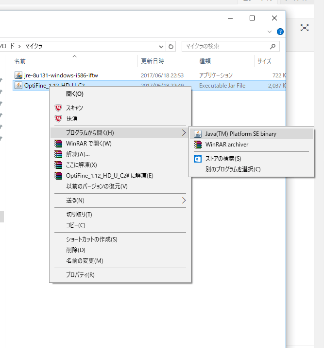The height and width of the screenshot is (348, 324).
Task: Click the マイクラ breadcrumb in address bar
Action: point(34,46)
